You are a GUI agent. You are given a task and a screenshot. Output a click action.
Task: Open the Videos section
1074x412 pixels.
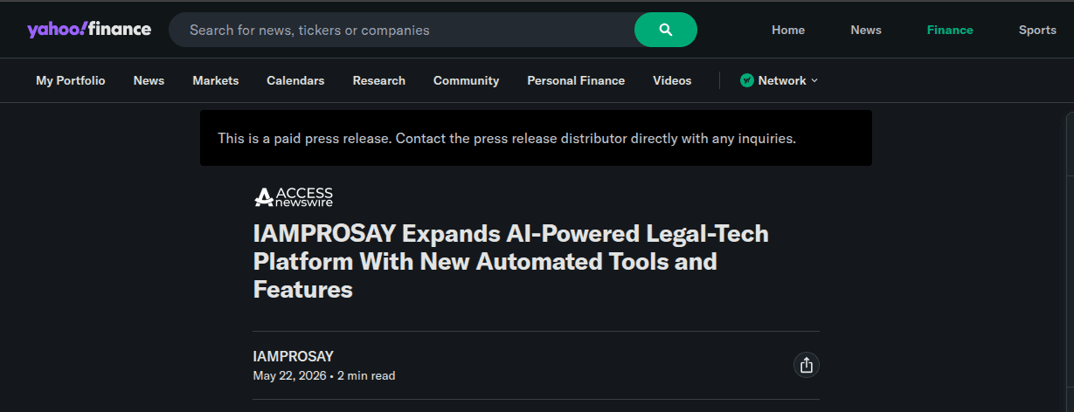point(672,80)
